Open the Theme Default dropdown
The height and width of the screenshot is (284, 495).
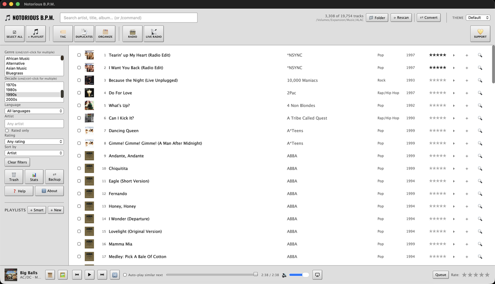(x=478, y=18)
